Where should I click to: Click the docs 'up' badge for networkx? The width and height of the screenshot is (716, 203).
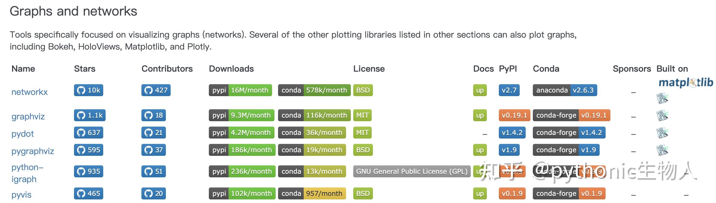coord(480,90)
